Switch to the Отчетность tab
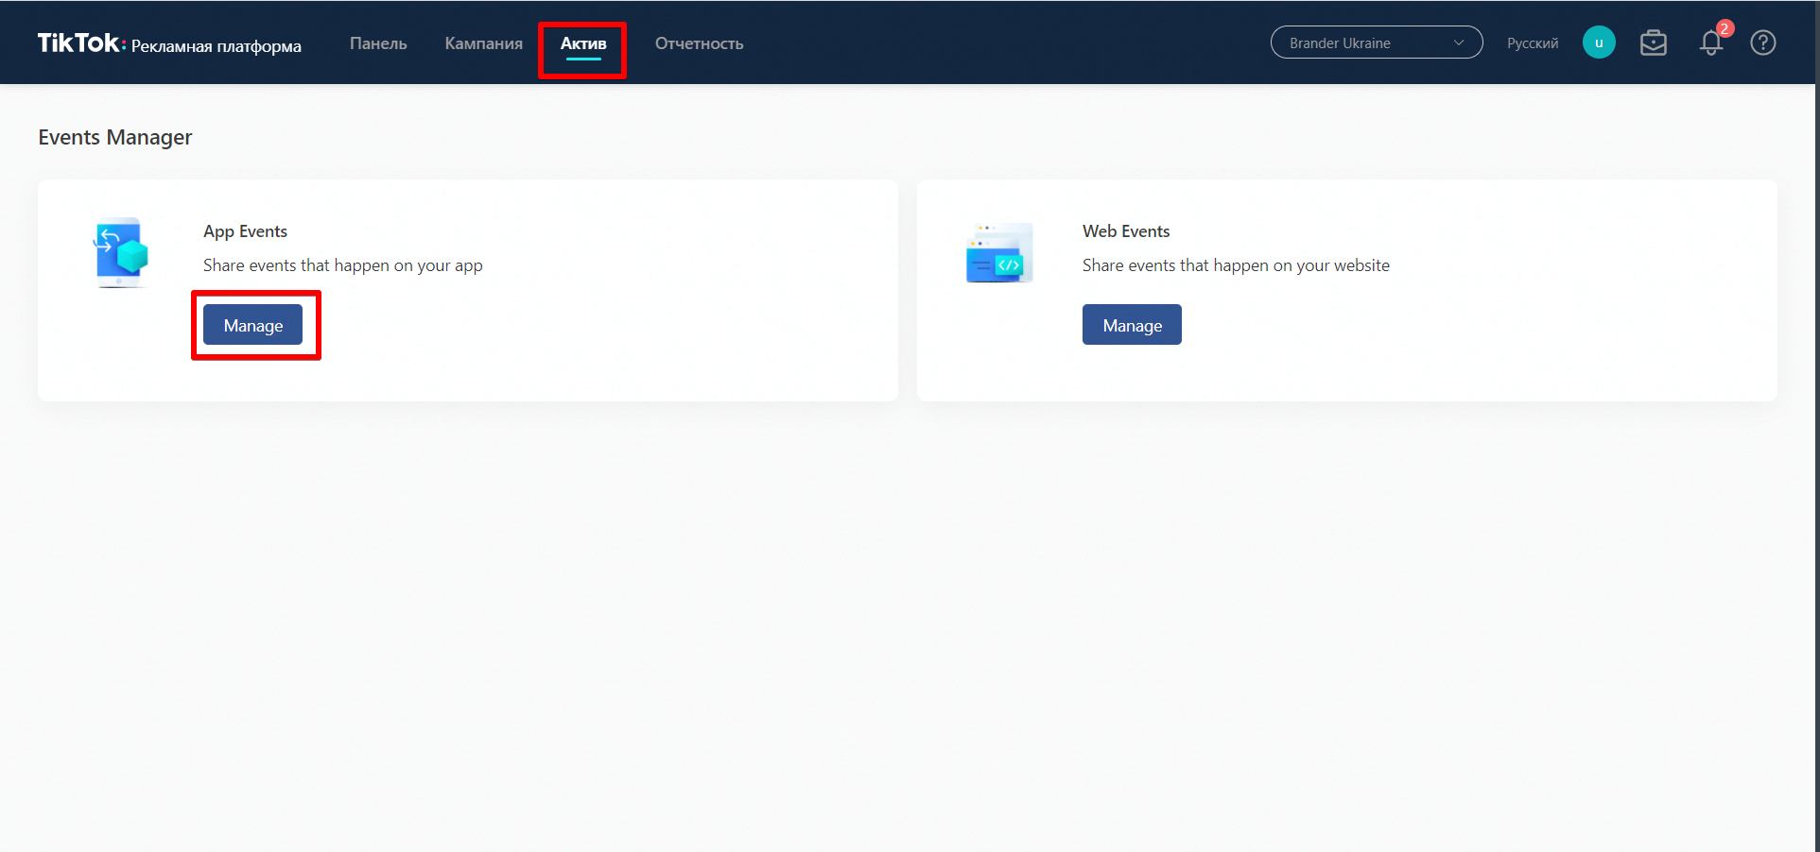Viewport: 1820px width, 852px height. pyautogui.click(x=699, y=43)
